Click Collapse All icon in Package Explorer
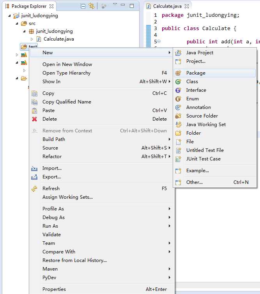The height and width of the screenshot is (294, 260). coord(83,6)
